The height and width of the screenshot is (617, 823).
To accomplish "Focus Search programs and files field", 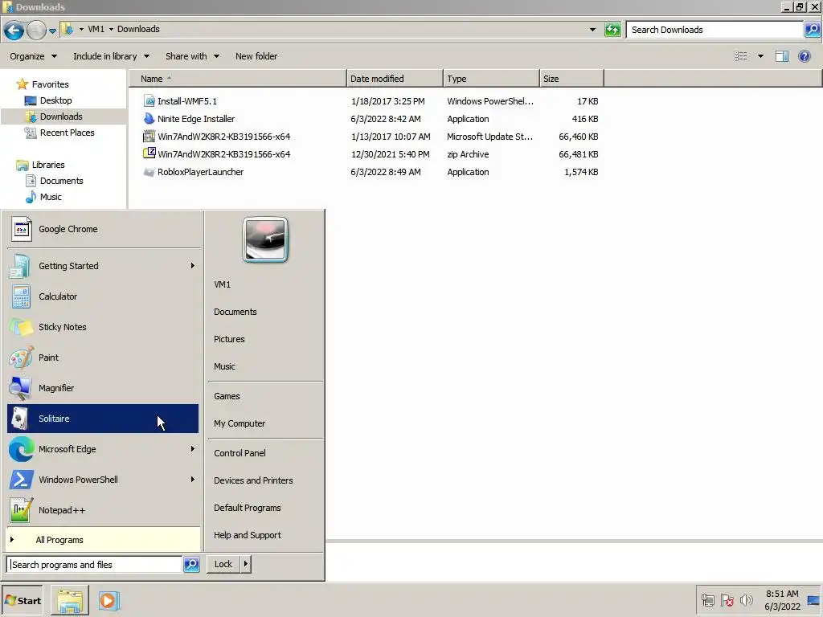I will [95, 565].
